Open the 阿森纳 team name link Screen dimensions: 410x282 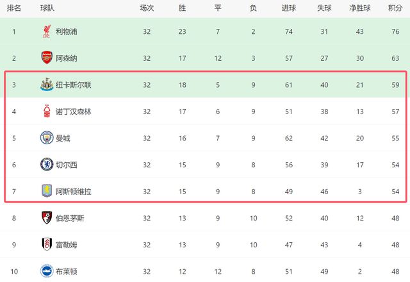pyautogui.click(x=66, y=58)
